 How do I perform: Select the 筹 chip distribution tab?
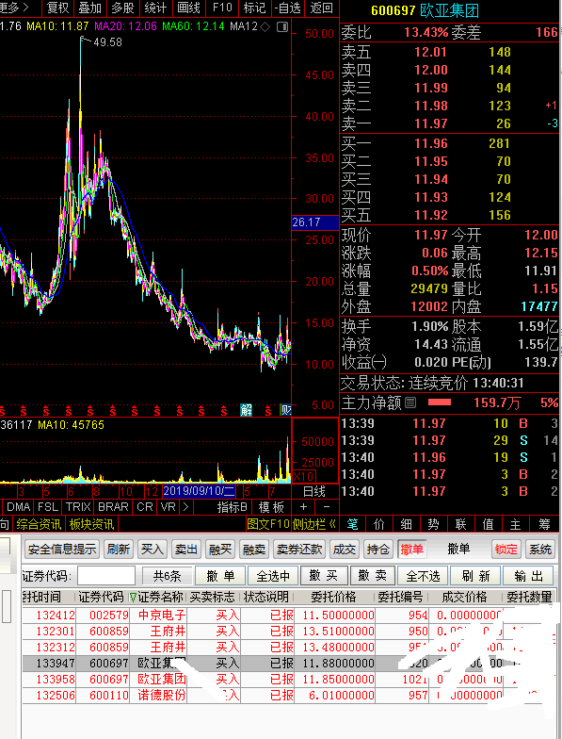[544, 524]
